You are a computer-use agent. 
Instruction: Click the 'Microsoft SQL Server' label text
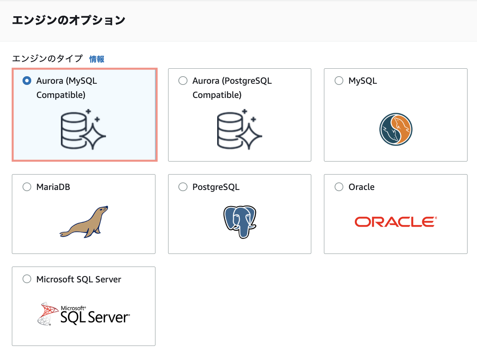coord(79,279)
